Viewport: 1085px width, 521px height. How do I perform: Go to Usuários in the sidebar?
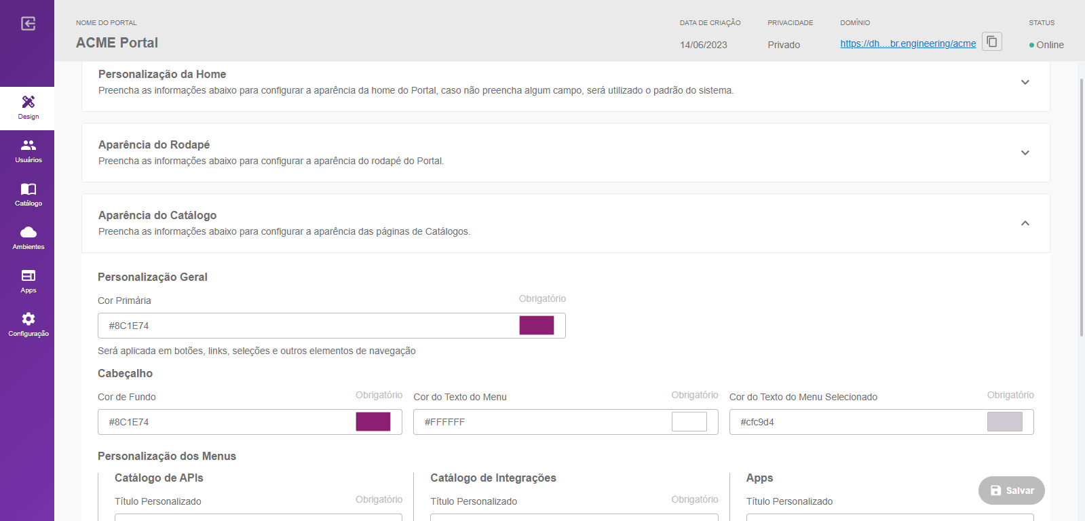point(28,151)
